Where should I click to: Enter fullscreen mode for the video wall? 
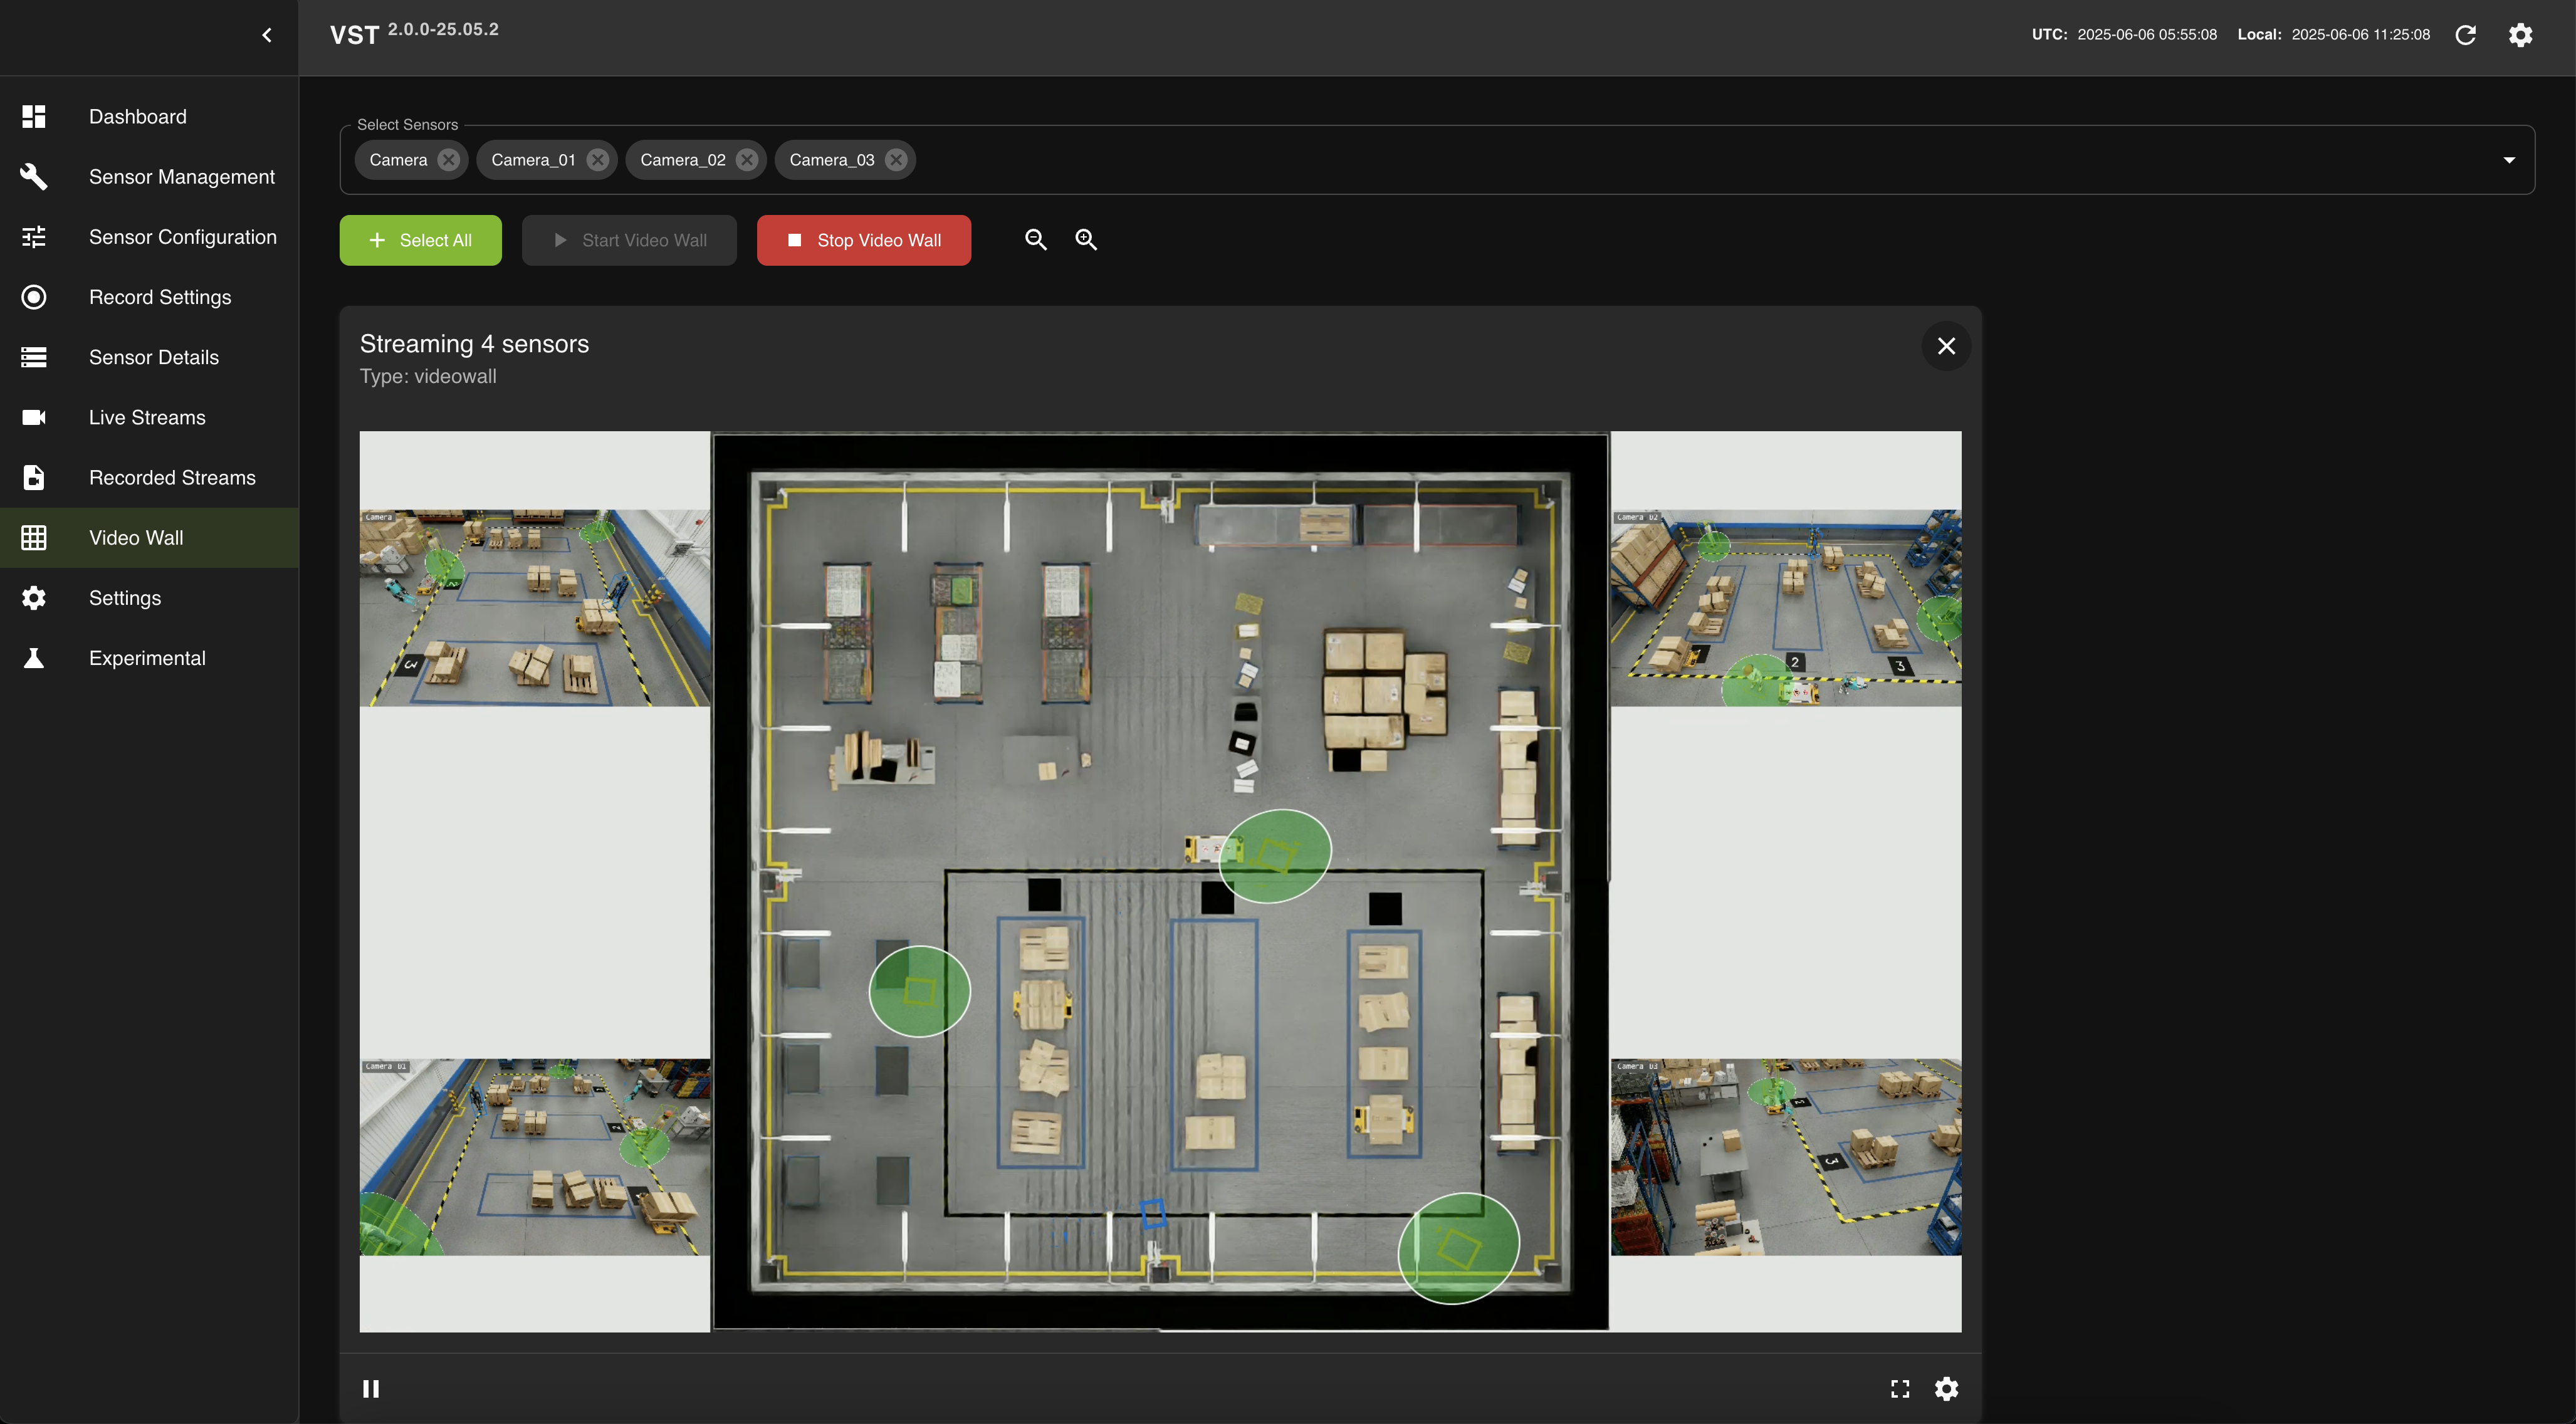click(1900, 1388)
